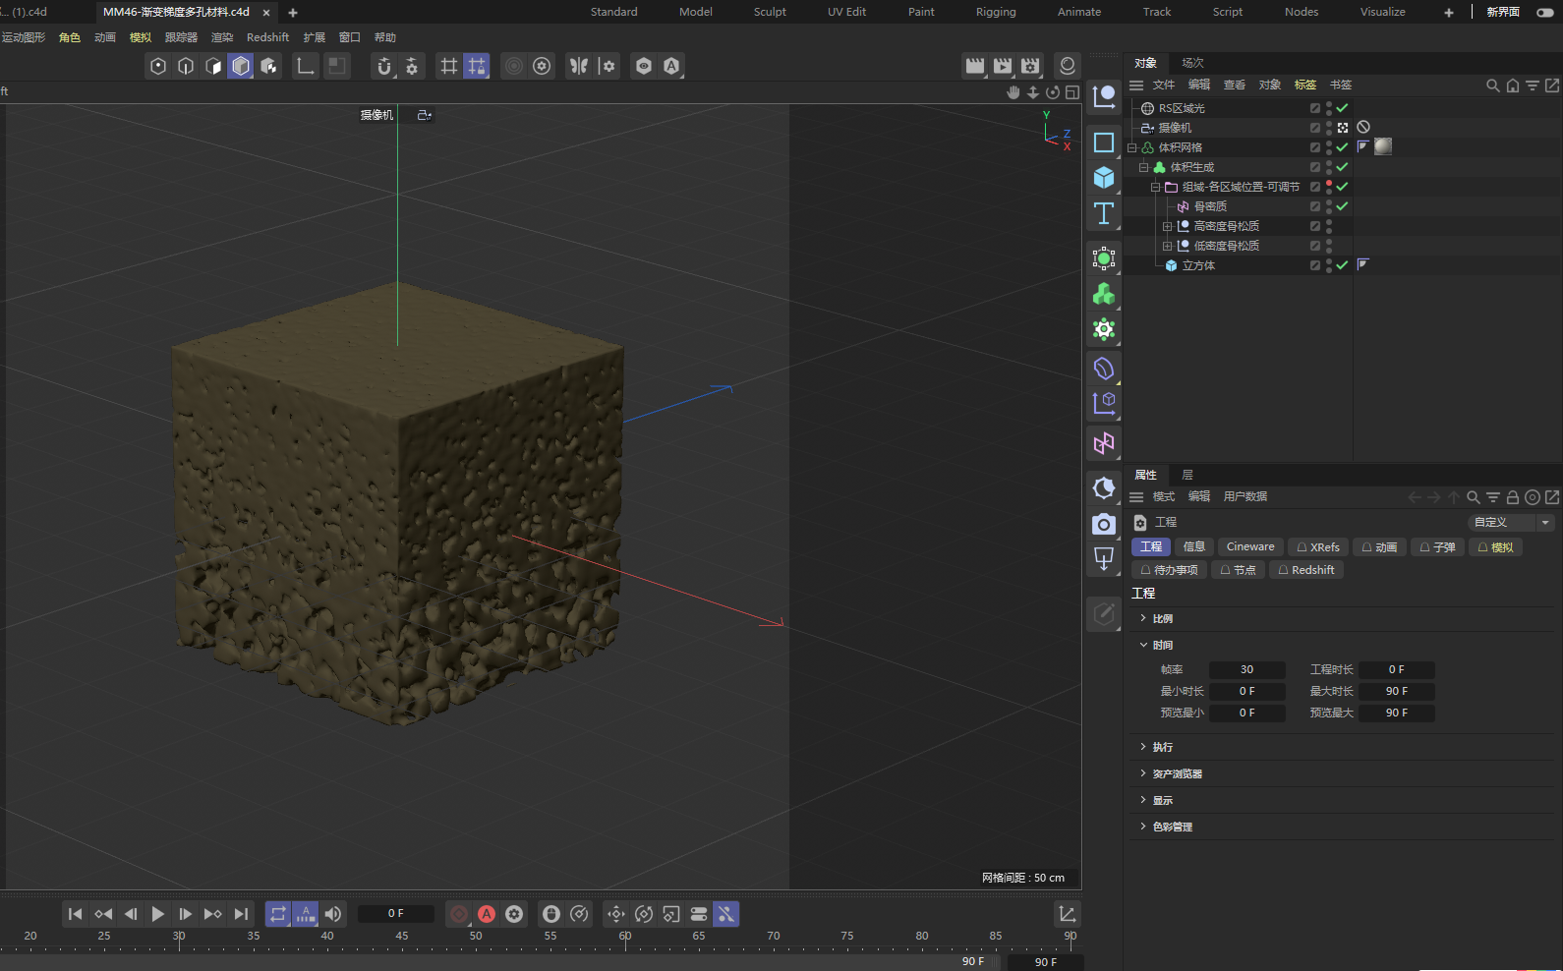Toggle the enable checkmark for 立方体
Viewport: 1563px width, 971px height.
point(1342,265)
